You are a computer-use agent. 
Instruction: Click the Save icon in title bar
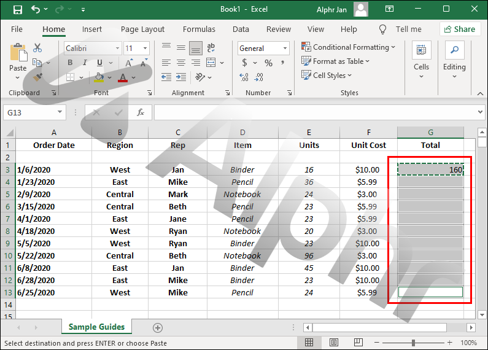[17, 9]
